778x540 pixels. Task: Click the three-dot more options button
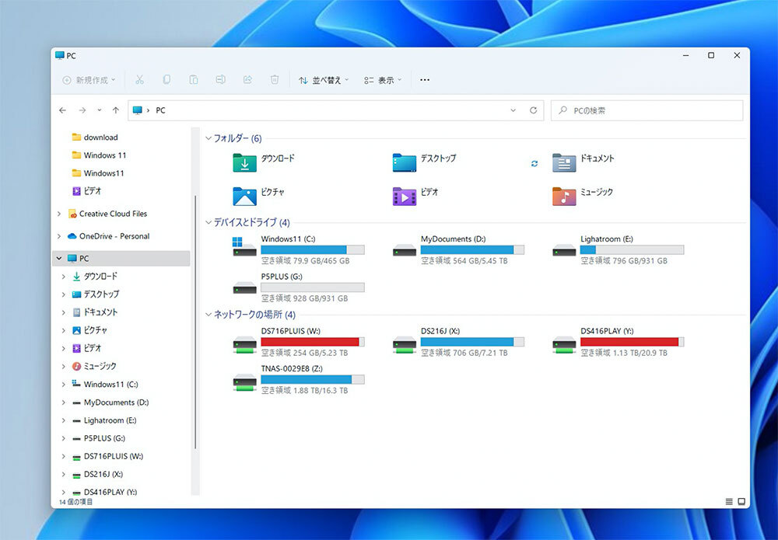coord(425,79)
